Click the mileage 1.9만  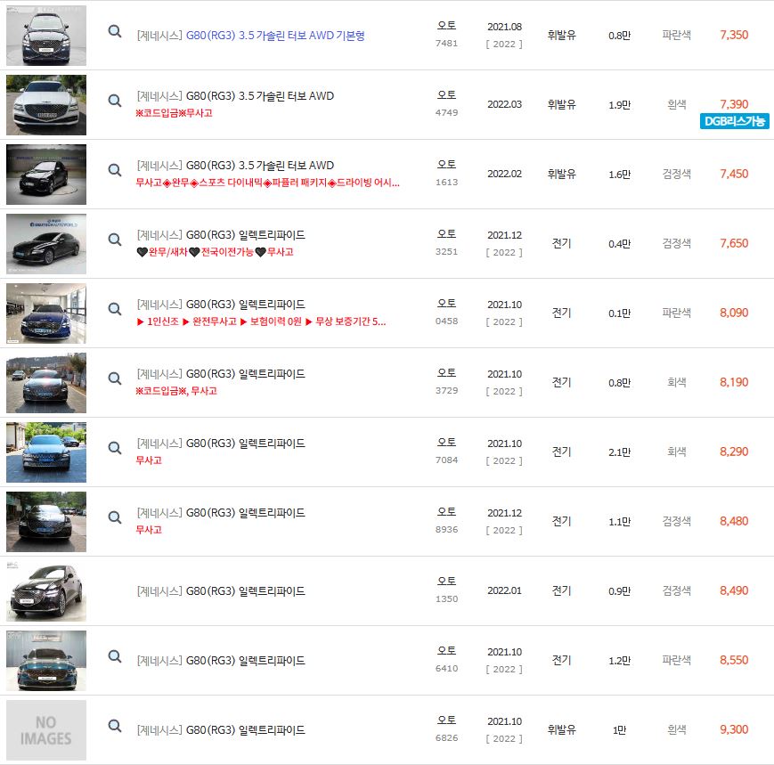pos(620,105)
